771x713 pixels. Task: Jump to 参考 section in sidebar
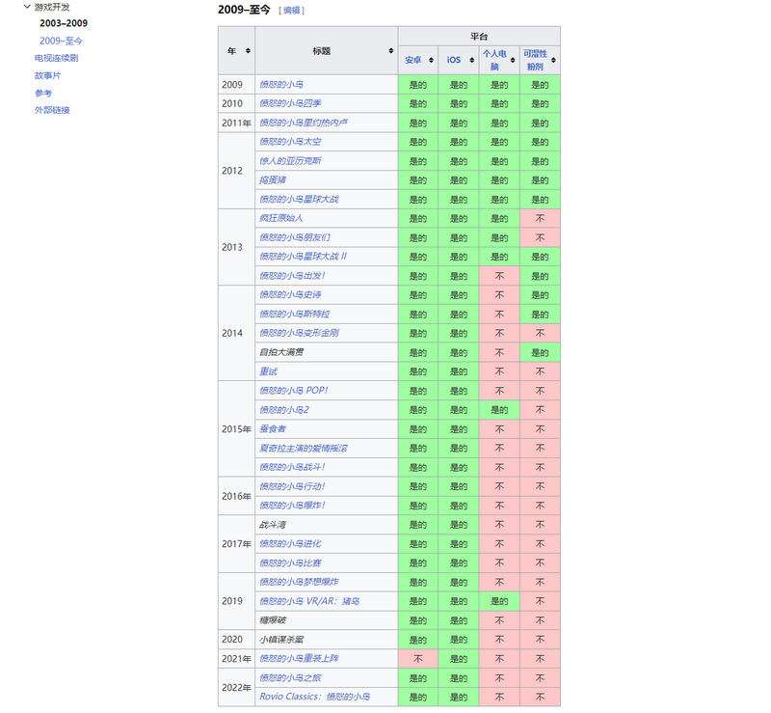pos(43,93)
